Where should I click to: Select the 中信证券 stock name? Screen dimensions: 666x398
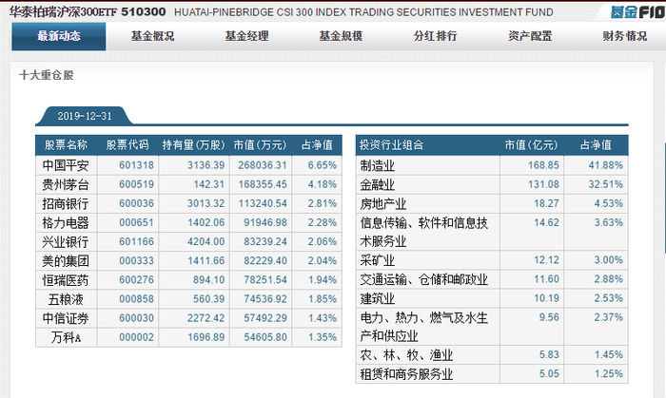[x=66, y=318]
